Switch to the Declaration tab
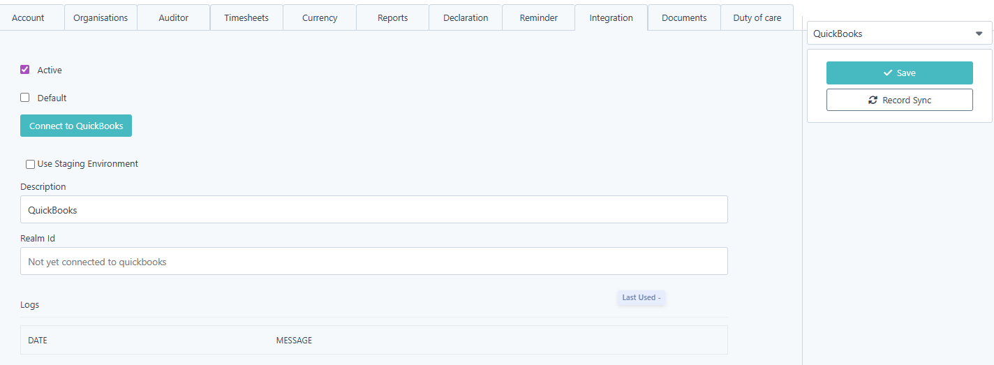This screenshot has height=365, width=994. point(466,17)
